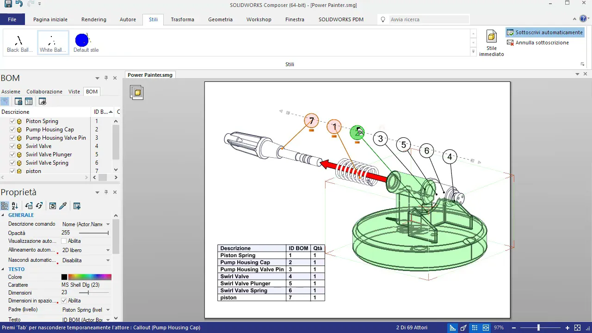Click the Opacità slider
The image size is (592, 333).
point(94,233)
